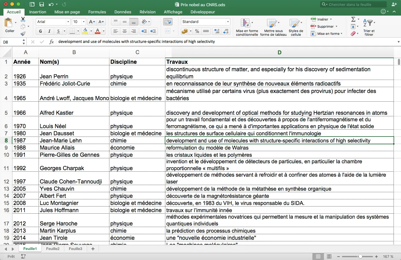Click the AutoSum sigma icon
Viewport: 401px width, 260px height.
353,19
